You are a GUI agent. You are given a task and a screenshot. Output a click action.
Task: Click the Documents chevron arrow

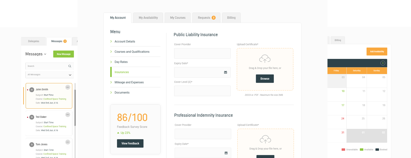tap(111, 93)
